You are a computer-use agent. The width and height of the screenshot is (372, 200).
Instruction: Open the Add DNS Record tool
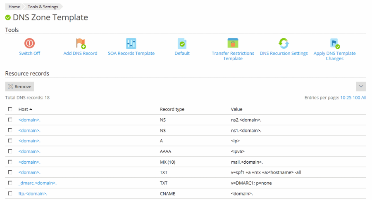(x=80, y=43)
